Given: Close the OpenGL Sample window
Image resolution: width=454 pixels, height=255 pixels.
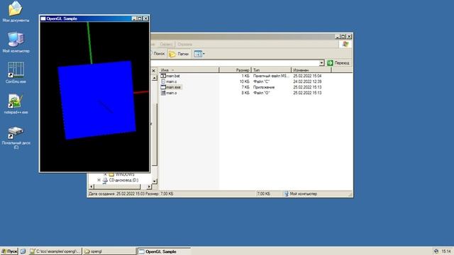Looking at the screenshot, I should (145, 18).
